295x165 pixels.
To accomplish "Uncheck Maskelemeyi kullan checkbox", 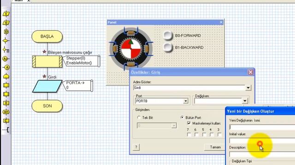I will (189, 123).
